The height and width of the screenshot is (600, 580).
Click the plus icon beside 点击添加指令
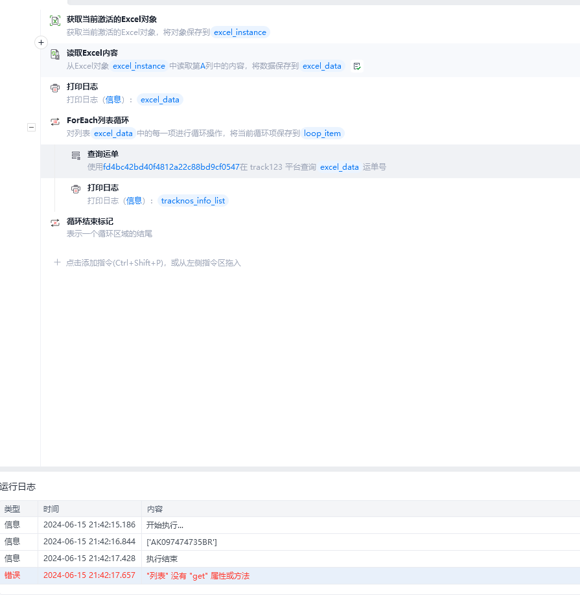(57, 262)
